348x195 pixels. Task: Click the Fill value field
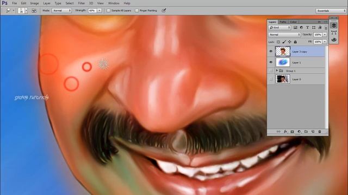tap(318, 42)
